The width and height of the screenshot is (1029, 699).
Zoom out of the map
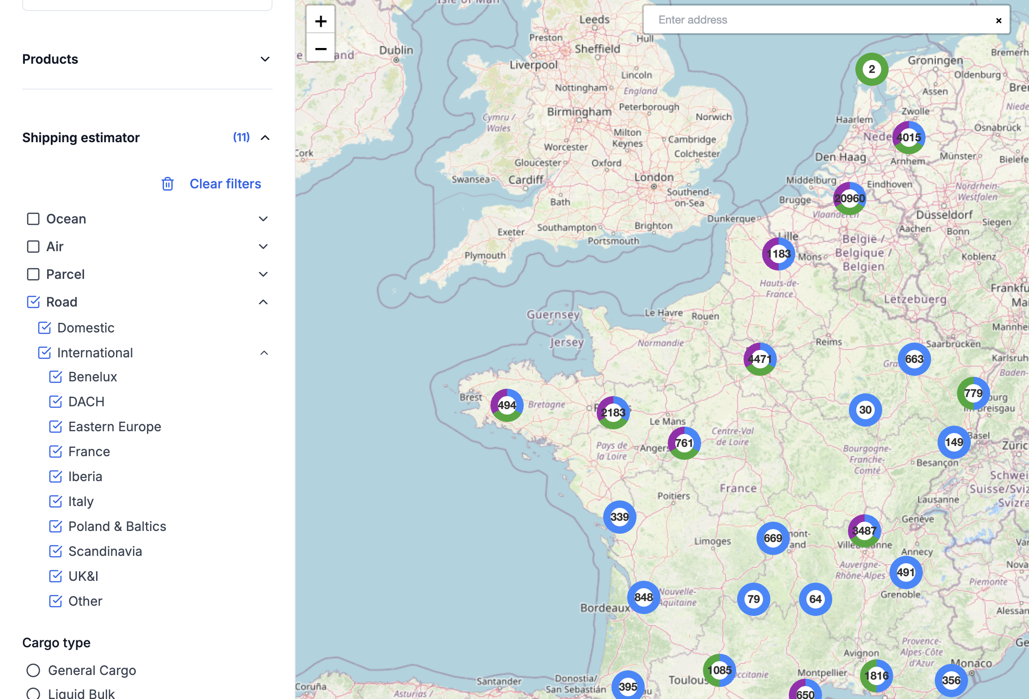pyautogui.click(x=321, y=48)
